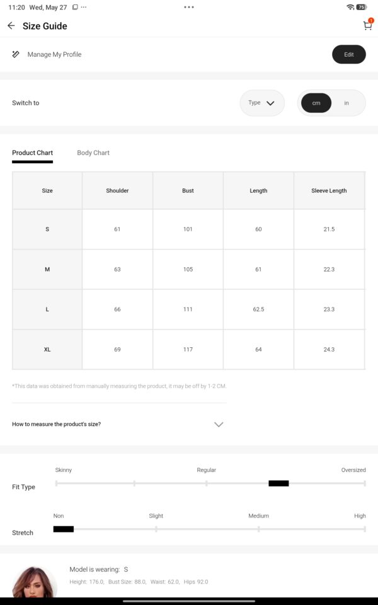
Task: Click the Stretch slider Non marker
Action: (x=63, y=529)
